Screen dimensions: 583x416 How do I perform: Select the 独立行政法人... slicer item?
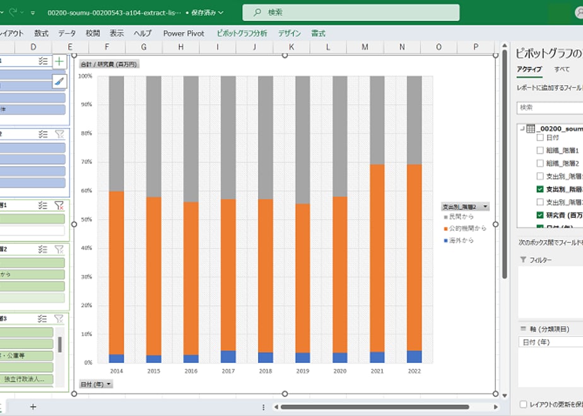[x=26, y=379]
